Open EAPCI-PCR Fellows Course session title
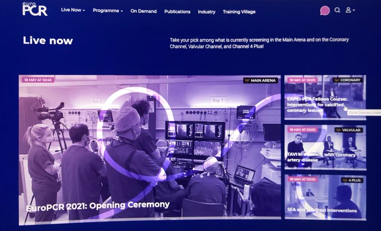This screenshot has height=231, width=381. 317,105
